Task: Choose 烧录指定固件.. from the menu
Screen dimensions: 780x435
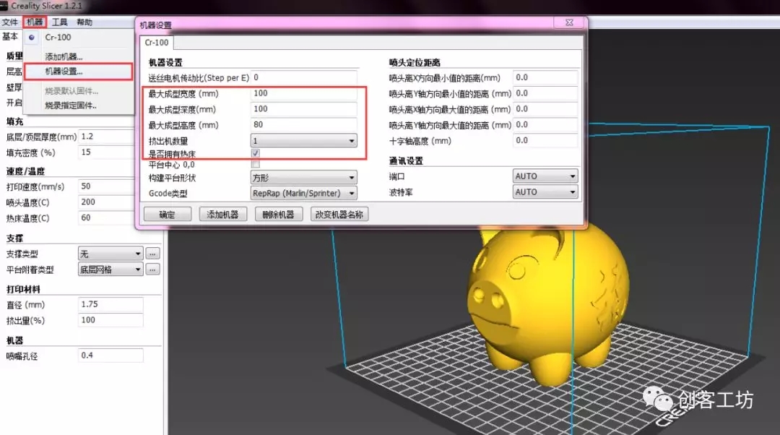Action: (71, 105)
